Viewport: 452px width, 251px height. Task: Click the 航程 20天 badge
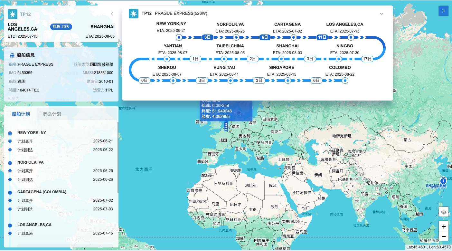point(61,27)
